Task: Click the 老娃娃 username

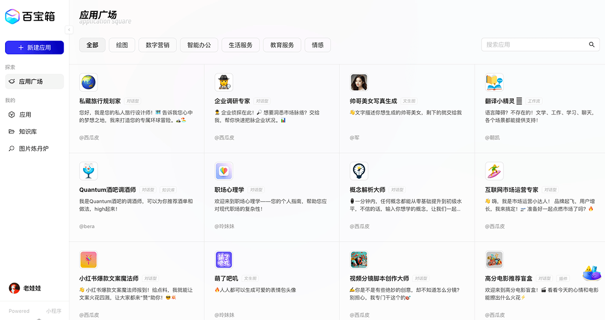Action: pyautogui.click(x=32, y=288)
